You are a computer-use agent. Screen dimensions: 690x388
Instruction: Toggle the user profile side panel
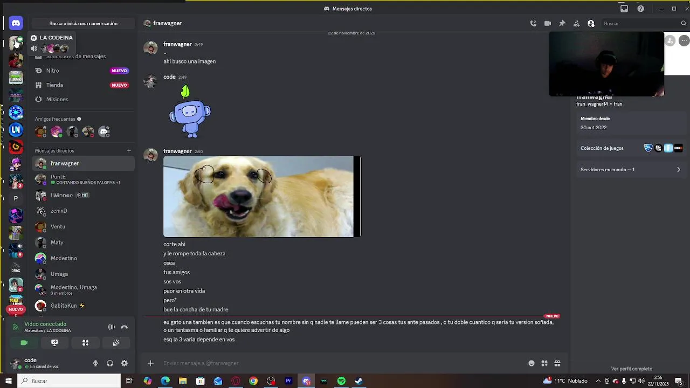click(x=591, y=23)
